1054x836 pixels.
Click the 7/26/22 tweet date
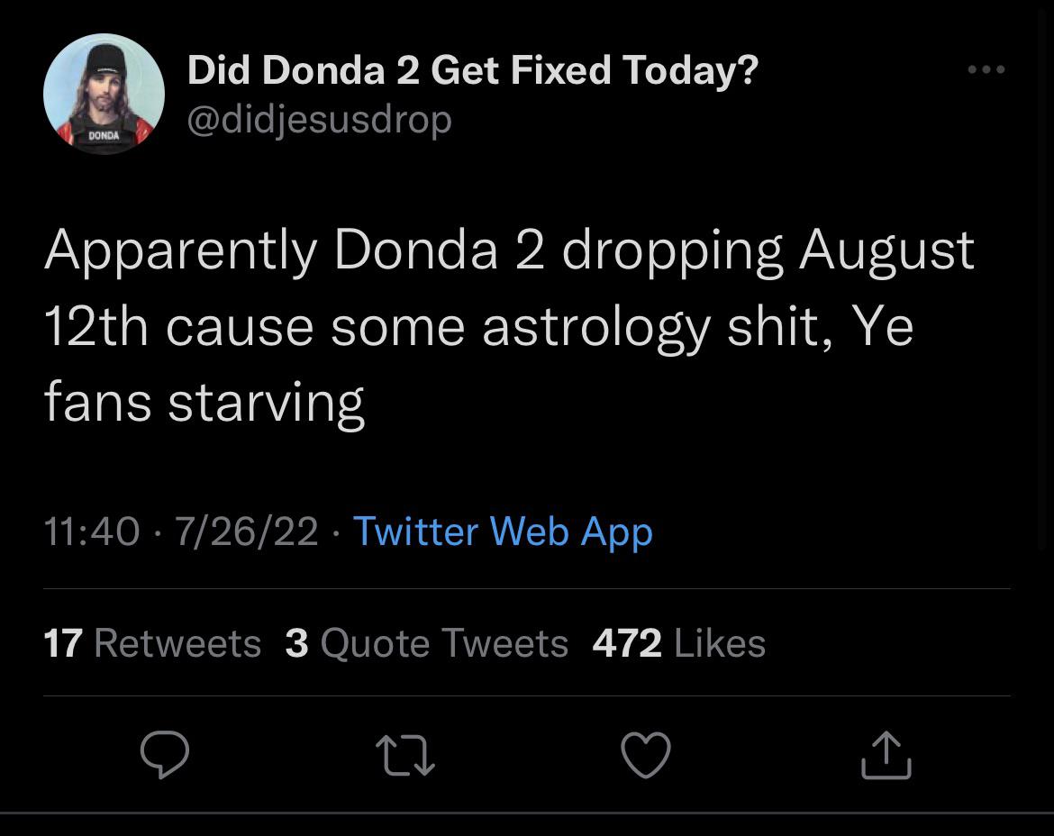coord(247,531)
